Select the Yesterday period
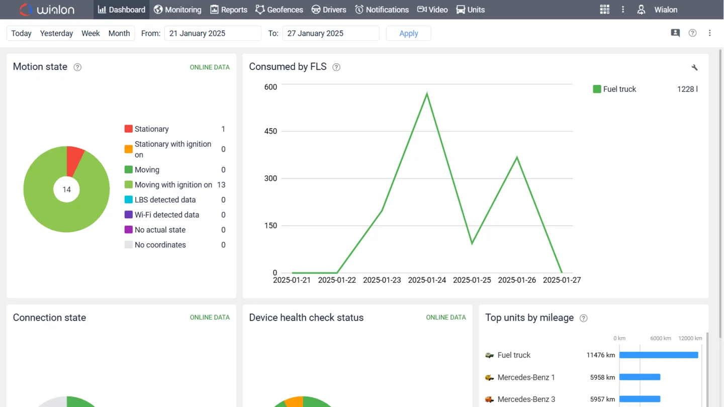 (56, 33)
